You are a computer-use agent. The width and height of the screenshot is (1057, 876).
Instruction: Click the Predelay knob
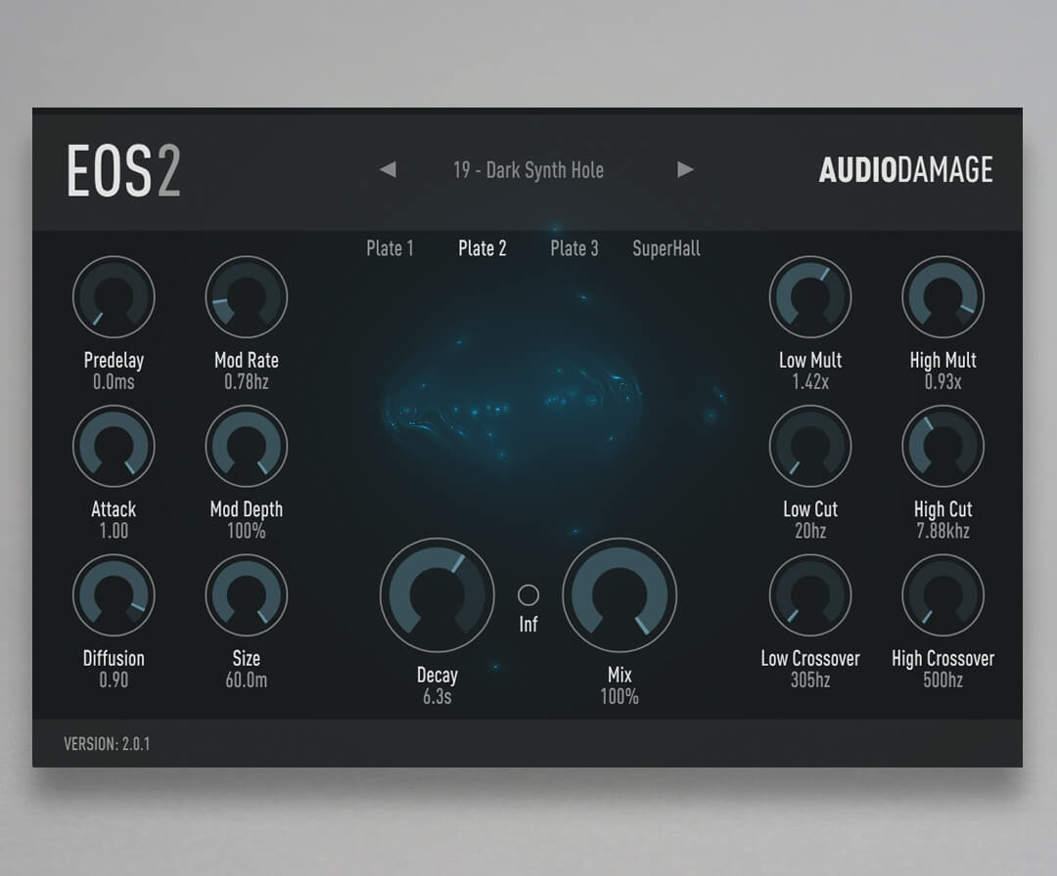pos(114,297)
